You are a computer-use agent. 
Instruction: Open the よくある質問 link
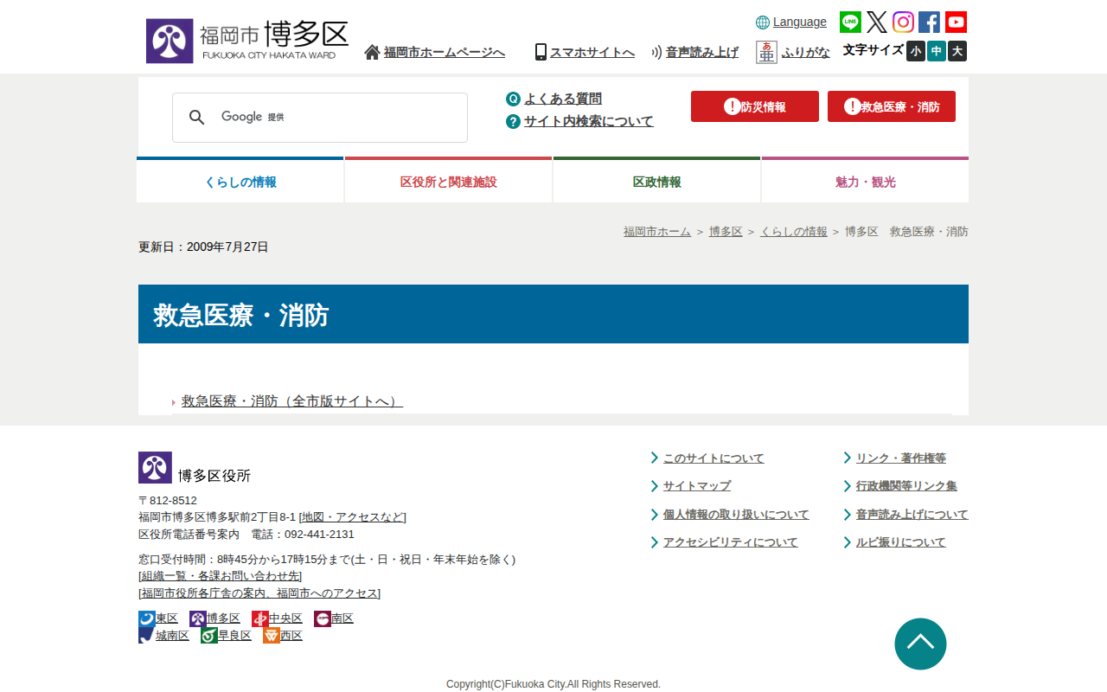point(563,99)
